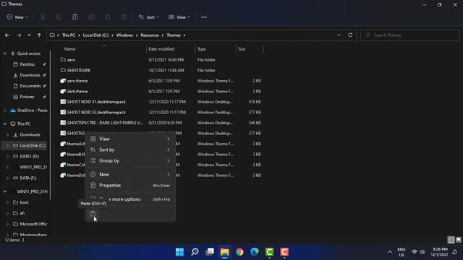Screen dimensions: 463x260
Task: Expand the boot folder tree node
Action: 8,202
